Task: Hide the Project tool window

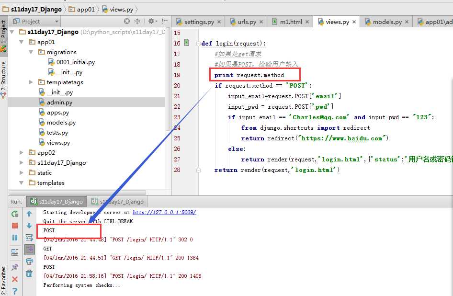Action: point(164,21)
